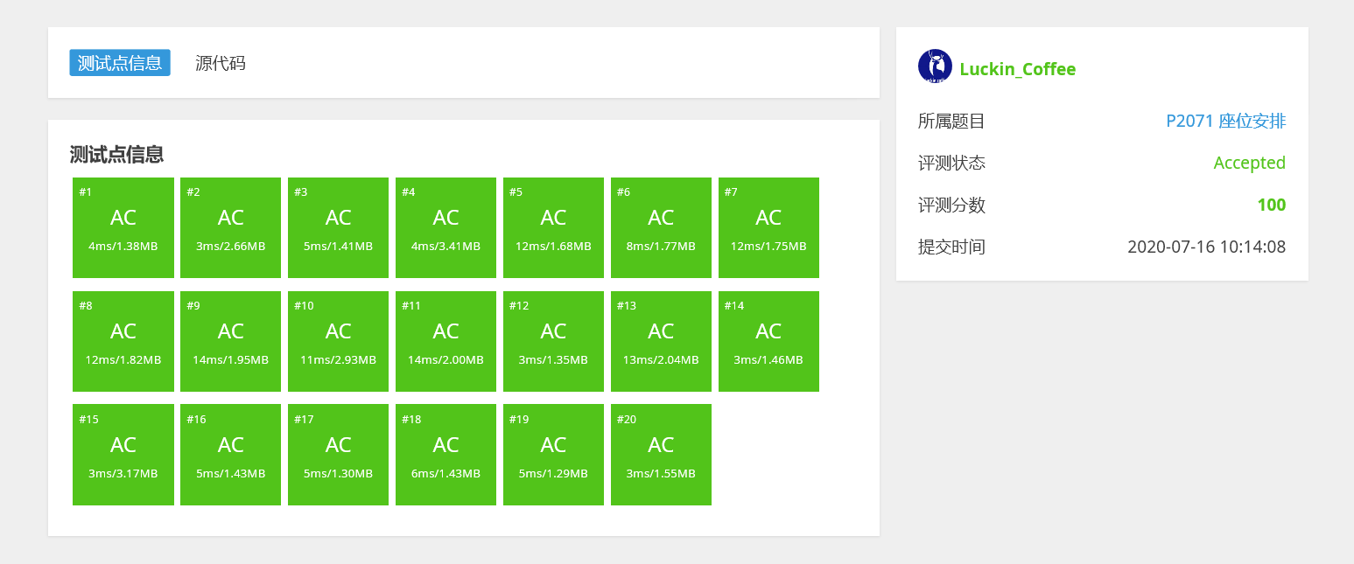
Task: Select test case #15 AC tile
Action: pyautogui.click(x=123, y=455)
